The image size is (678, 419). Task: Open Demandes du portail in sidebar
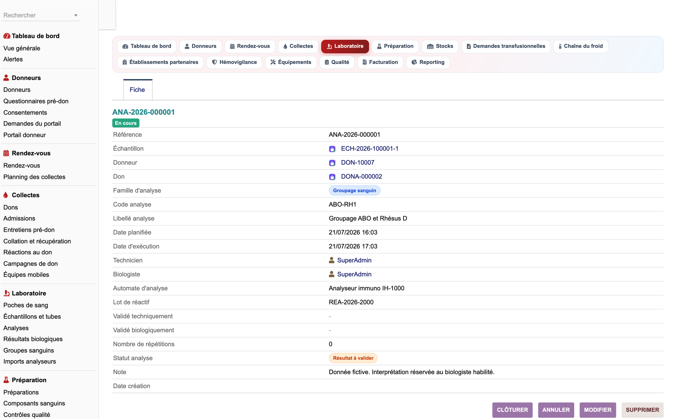click(x=32, y=124)
